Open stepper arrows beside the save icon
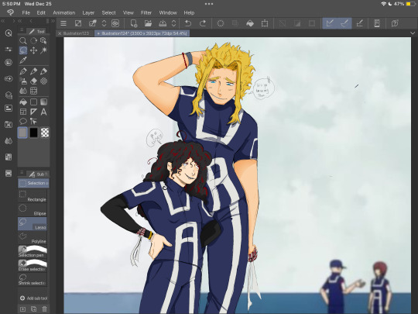The image size is (418, 314). [174, 23]
